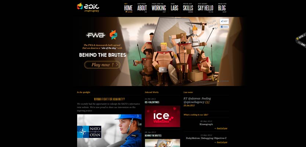The width and height of the screenshot is (306, 147).
Task: Select the first active carousel dot
Action: click(218, 81)
